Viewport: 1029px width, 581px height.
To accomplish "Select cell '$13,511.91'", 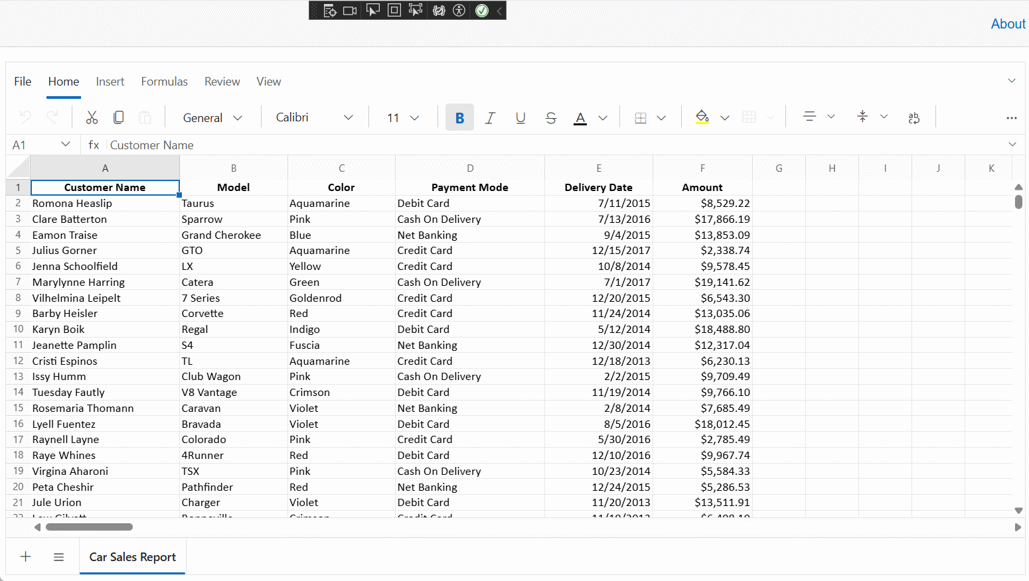I will 702,502.
